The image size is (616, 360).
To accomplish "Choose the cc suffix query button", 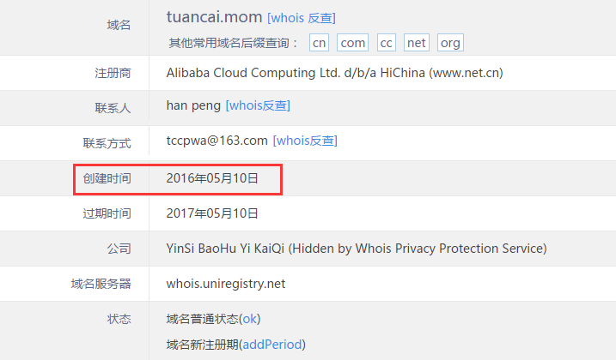I will tap(386, 42).
